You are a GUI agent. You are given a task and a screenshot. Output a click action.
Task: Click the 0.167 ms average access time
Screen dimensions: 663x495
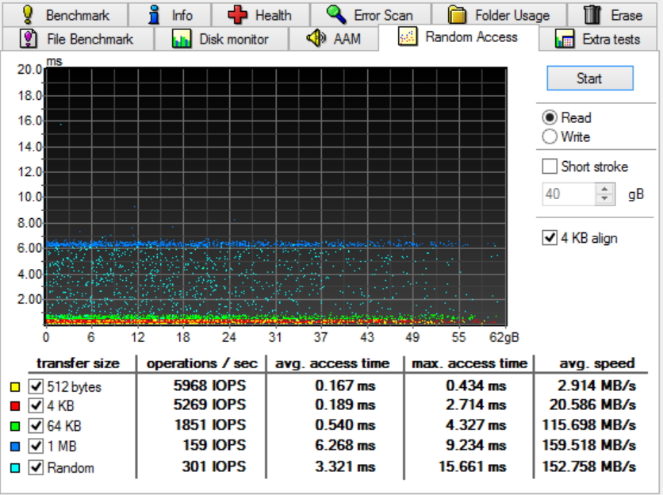coord(345,386)
